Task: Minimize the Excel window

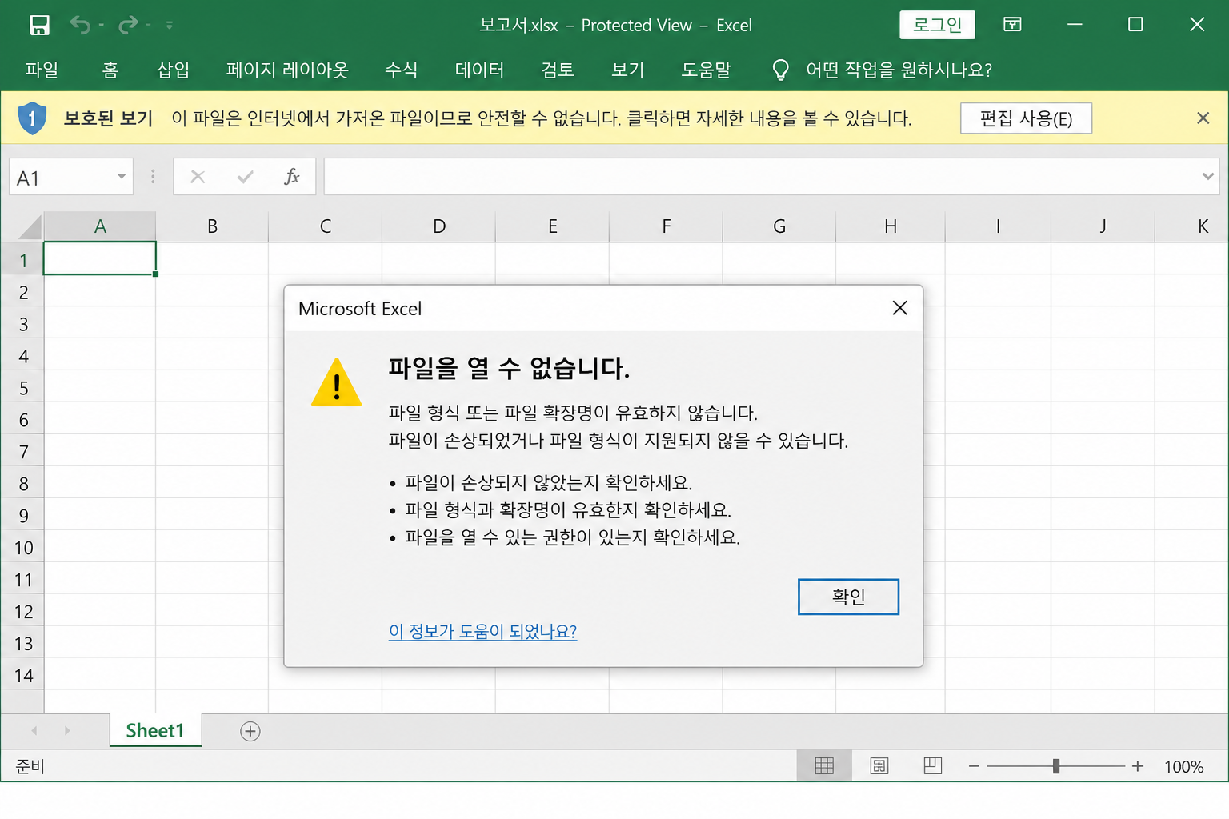Action: pos(1075,25)
